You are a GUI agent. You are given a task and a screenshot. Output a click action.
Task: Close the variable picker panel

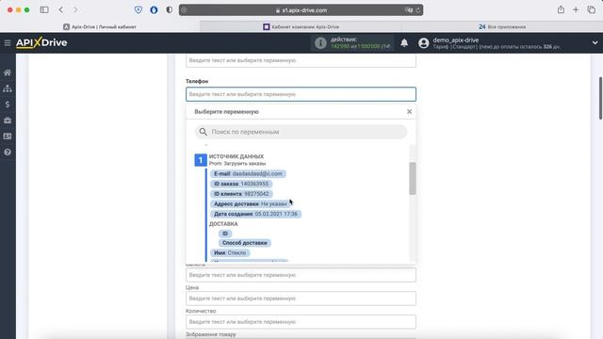click(x=409, y=111)
